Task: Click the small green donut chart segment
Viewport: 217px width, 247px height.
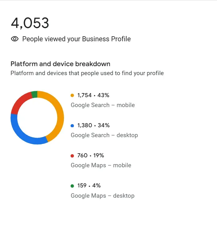Action: pyautogui.click(x=34, y=94)
